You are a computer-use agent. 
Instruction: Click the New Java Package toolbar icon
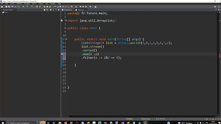tap(37, 7)
